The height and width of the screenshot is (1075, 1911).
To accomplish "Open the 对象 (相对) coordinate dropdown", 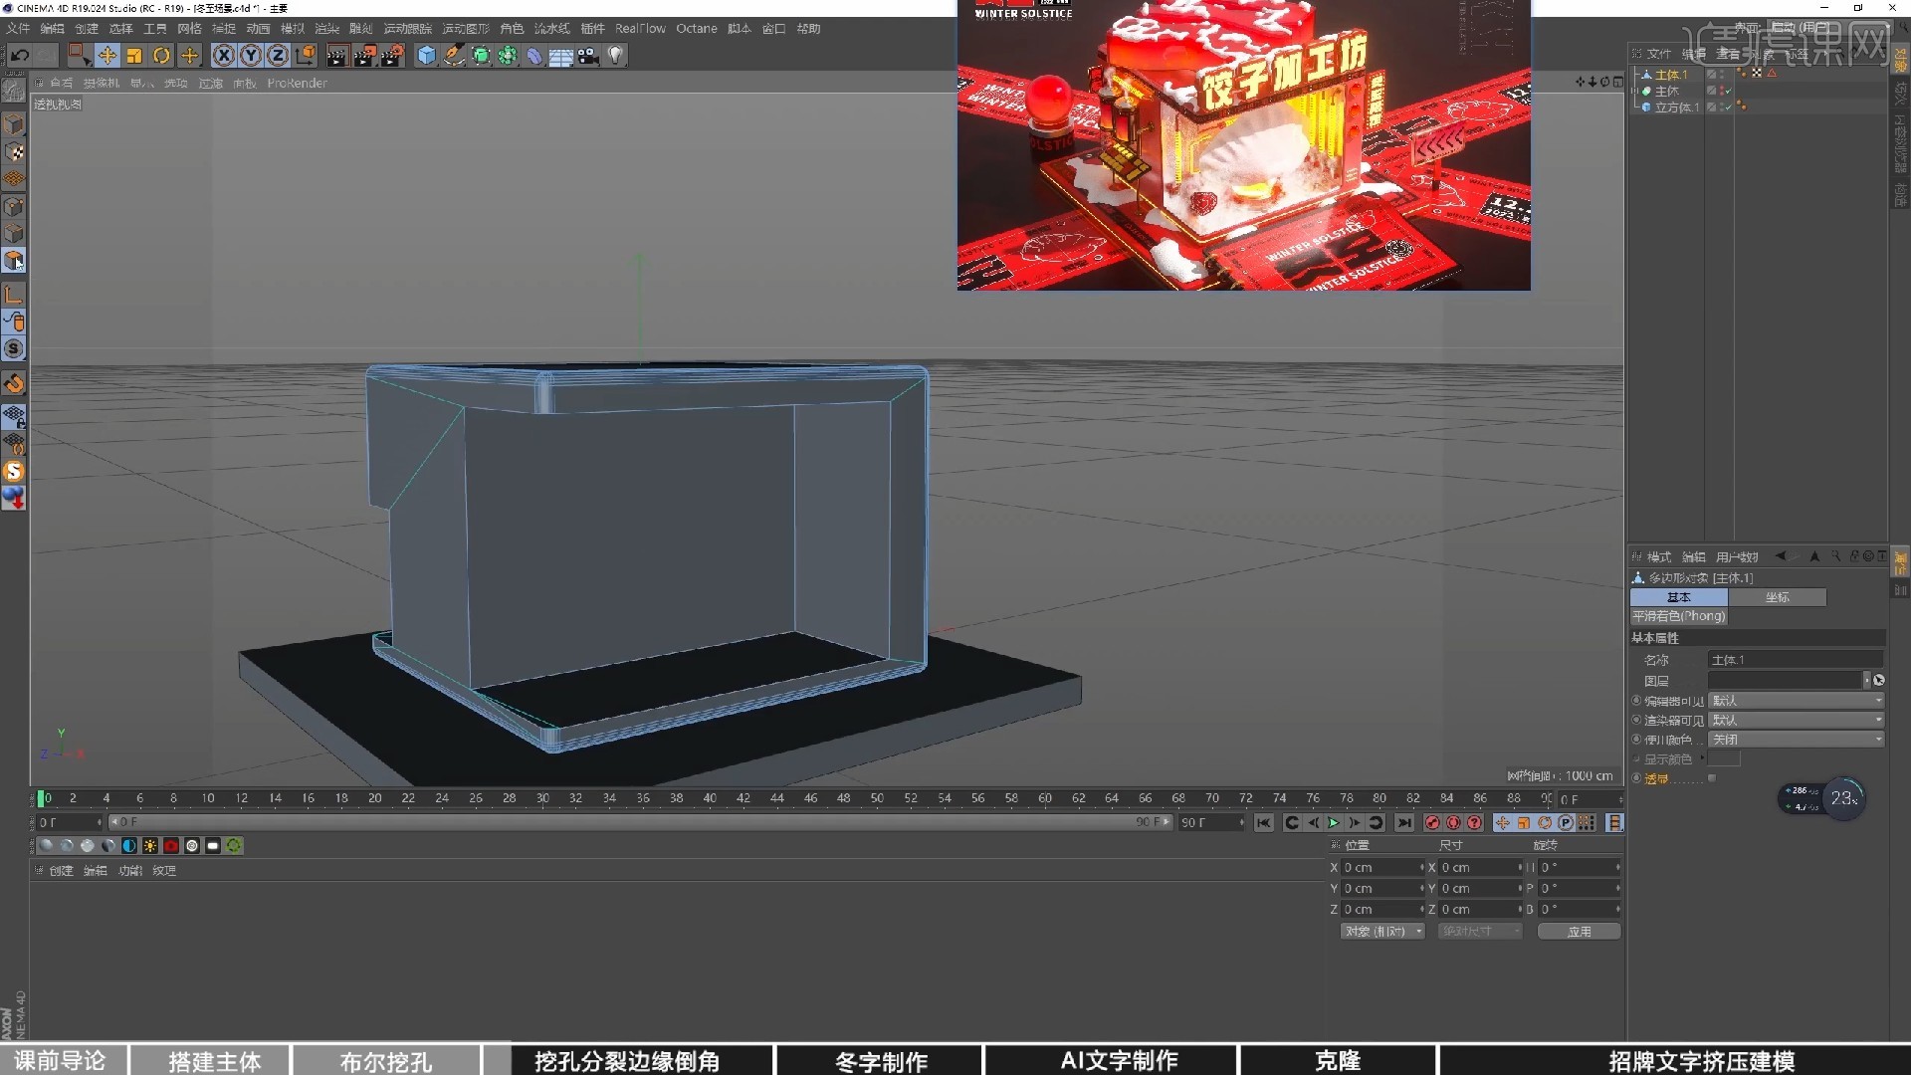I will [x=1382, y=932].
